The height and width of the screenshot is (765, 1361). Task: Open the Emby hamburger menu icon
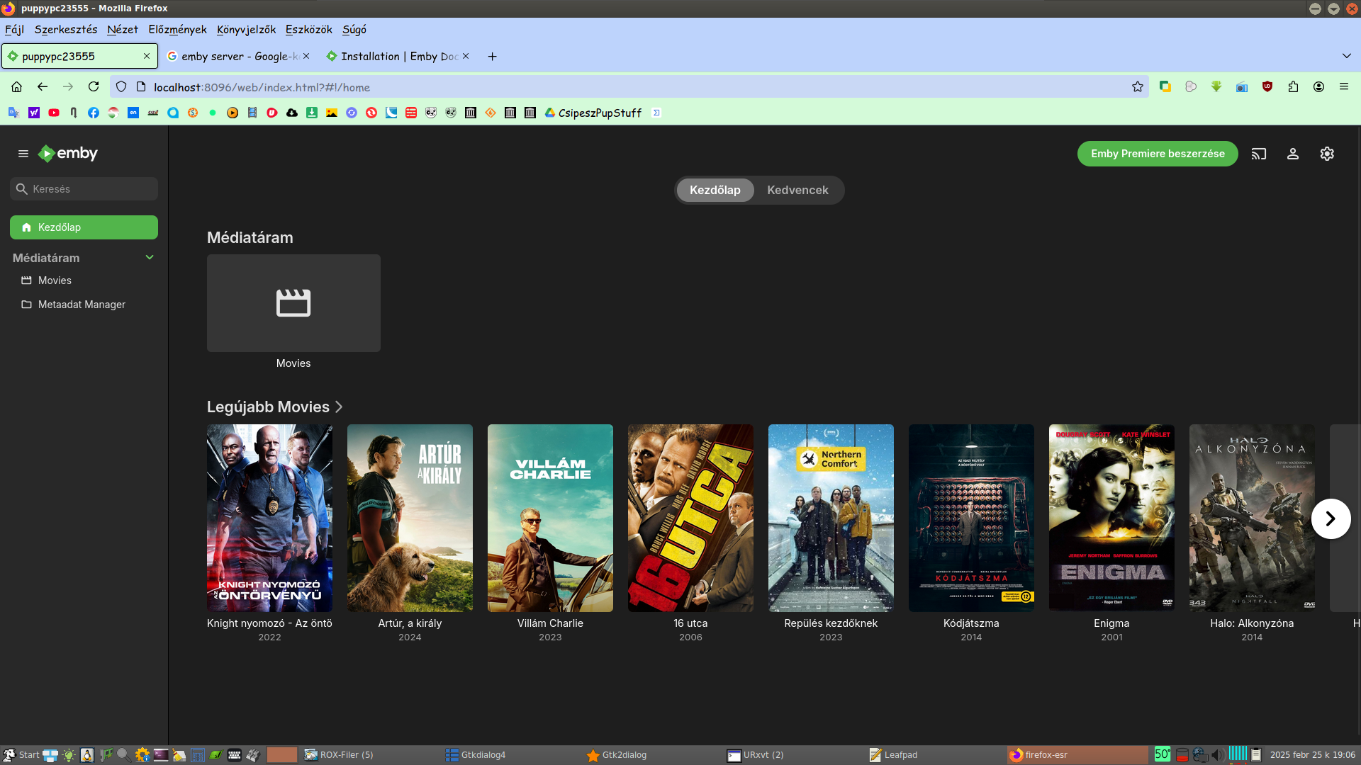coord(23,154)
